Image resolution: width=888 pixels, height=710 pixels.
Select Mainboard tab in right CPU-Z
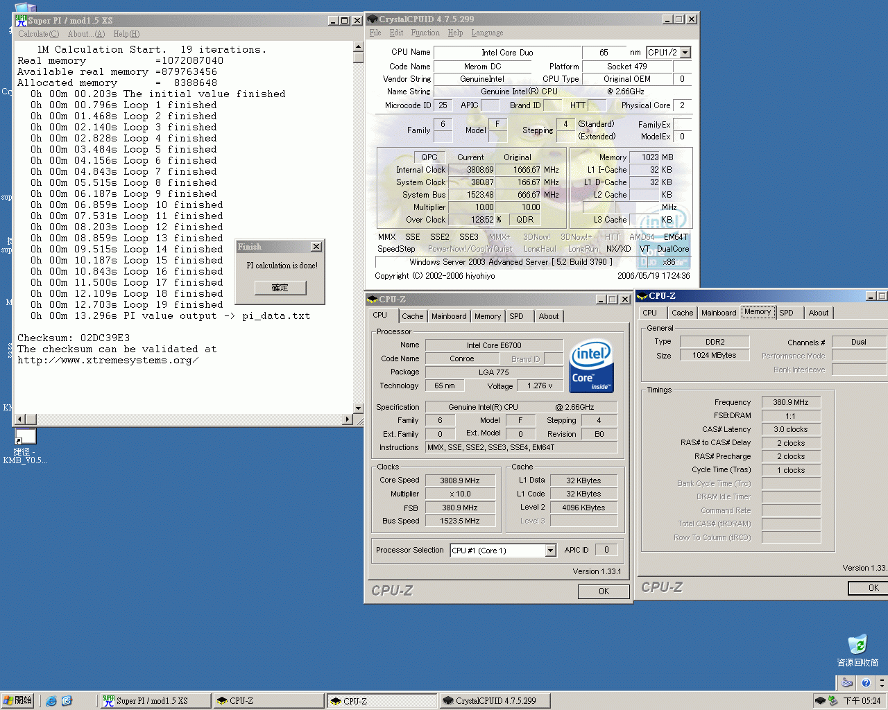coord(719,313)
